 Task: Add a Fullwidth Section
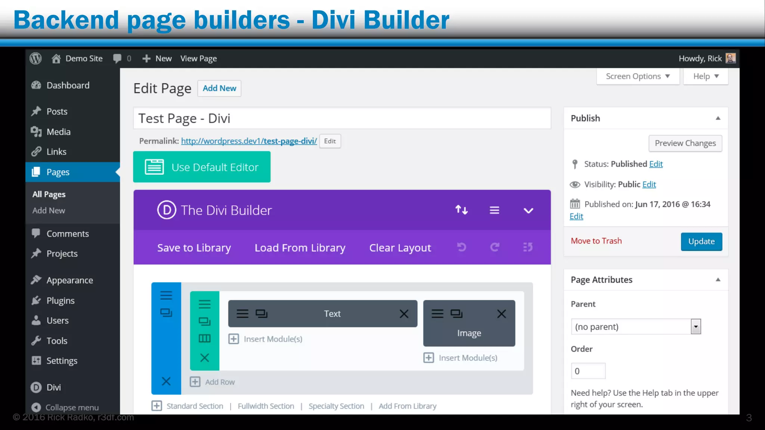point(266,406)
